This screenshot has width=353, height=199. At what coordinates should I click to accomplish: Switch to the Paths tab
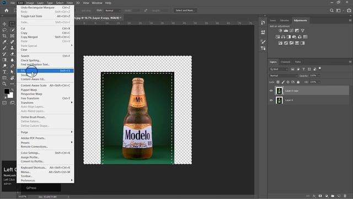point(298,62)
